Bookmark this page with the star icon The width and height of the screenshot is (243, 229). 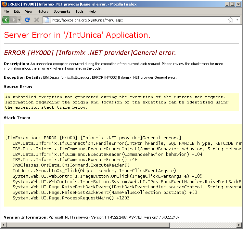click(x=231, y=20)
